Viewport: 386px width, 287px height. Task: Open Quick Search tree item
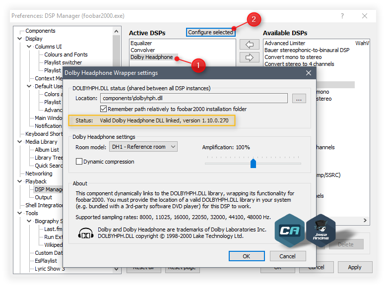tap(49, 166)
